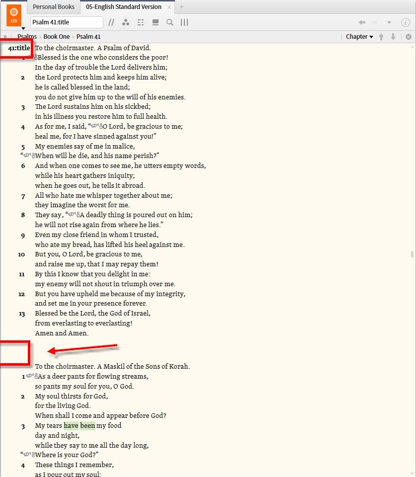Image resolution: width=416 pixels, height=477 pixels.
Task: Go forward with the right arrow
Action: tap(374, 22)
